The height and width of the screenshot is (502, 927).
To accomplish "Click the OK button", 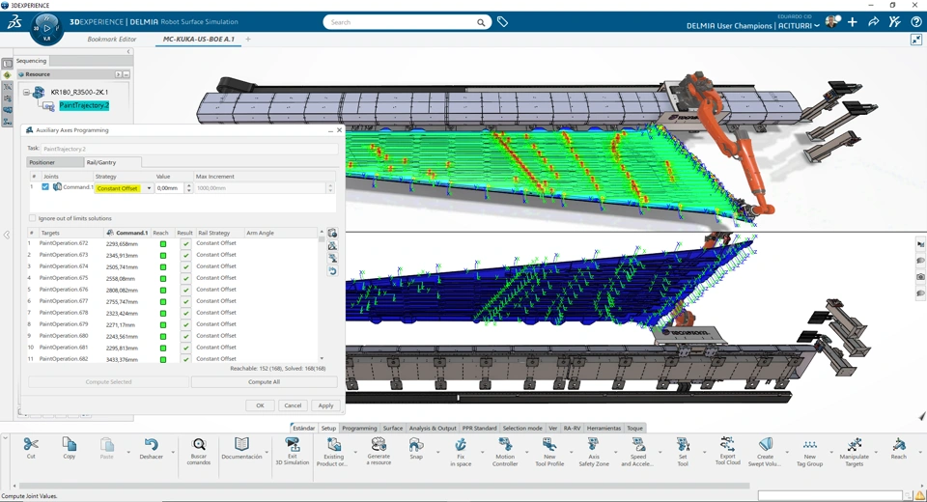I will [260, 405].
